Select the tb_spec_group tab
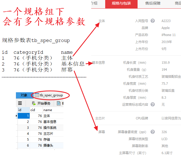 pyautogui.click(x=51, y=95)
